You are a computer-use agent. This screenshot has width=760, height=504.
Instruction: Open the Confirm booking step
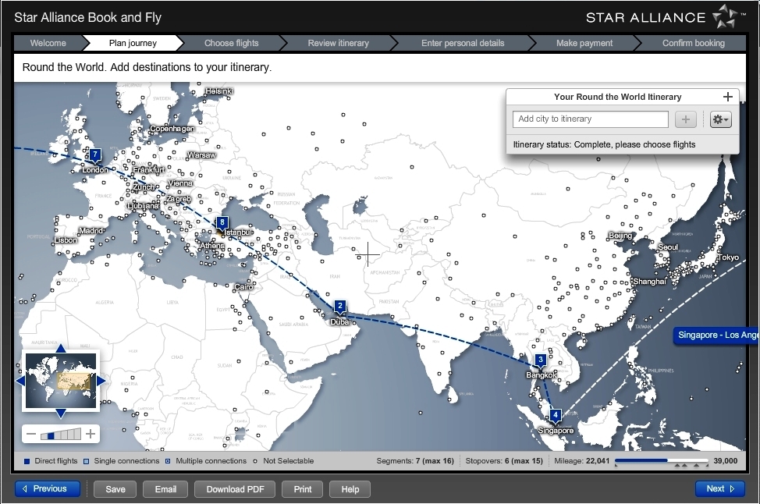694,43
